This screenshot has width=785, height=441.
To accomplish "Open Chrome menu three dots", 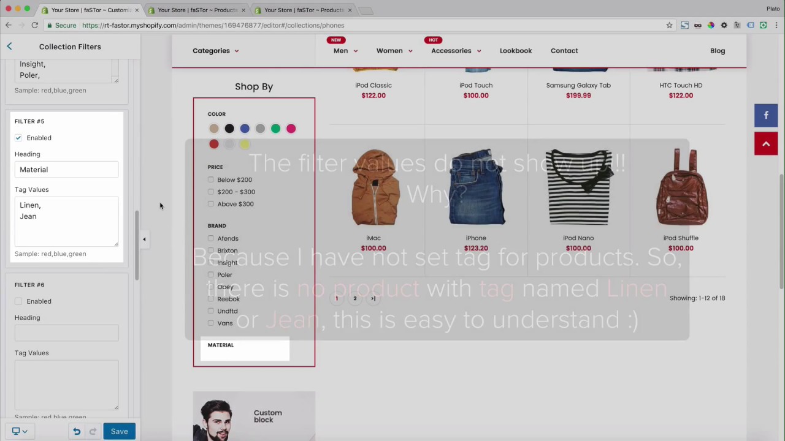I will (x=776, y=25).
